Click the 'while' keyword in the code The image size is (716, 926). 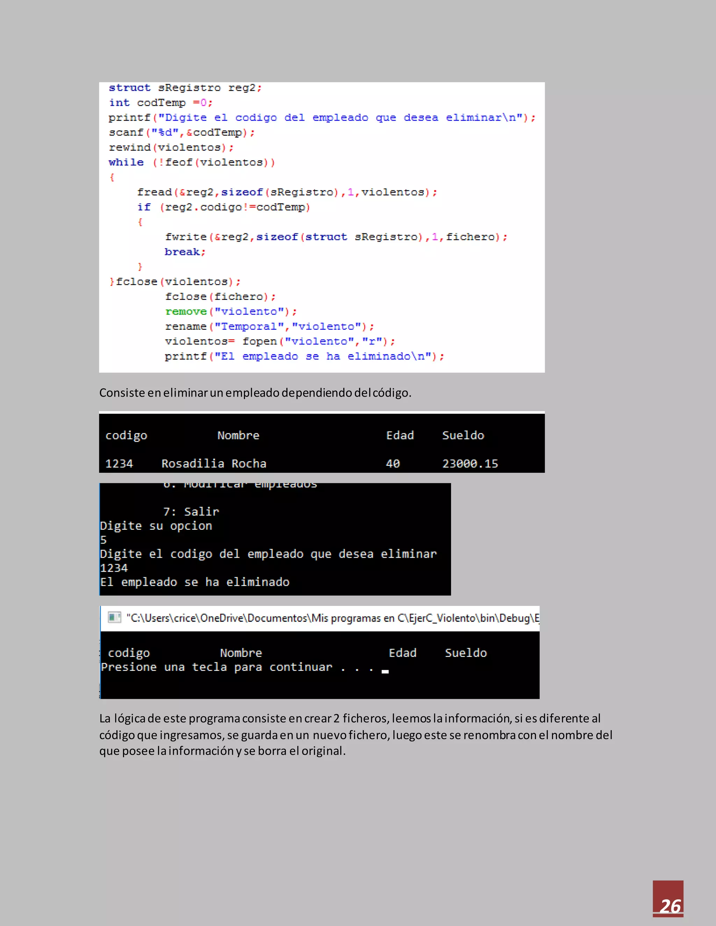(126, 162)
